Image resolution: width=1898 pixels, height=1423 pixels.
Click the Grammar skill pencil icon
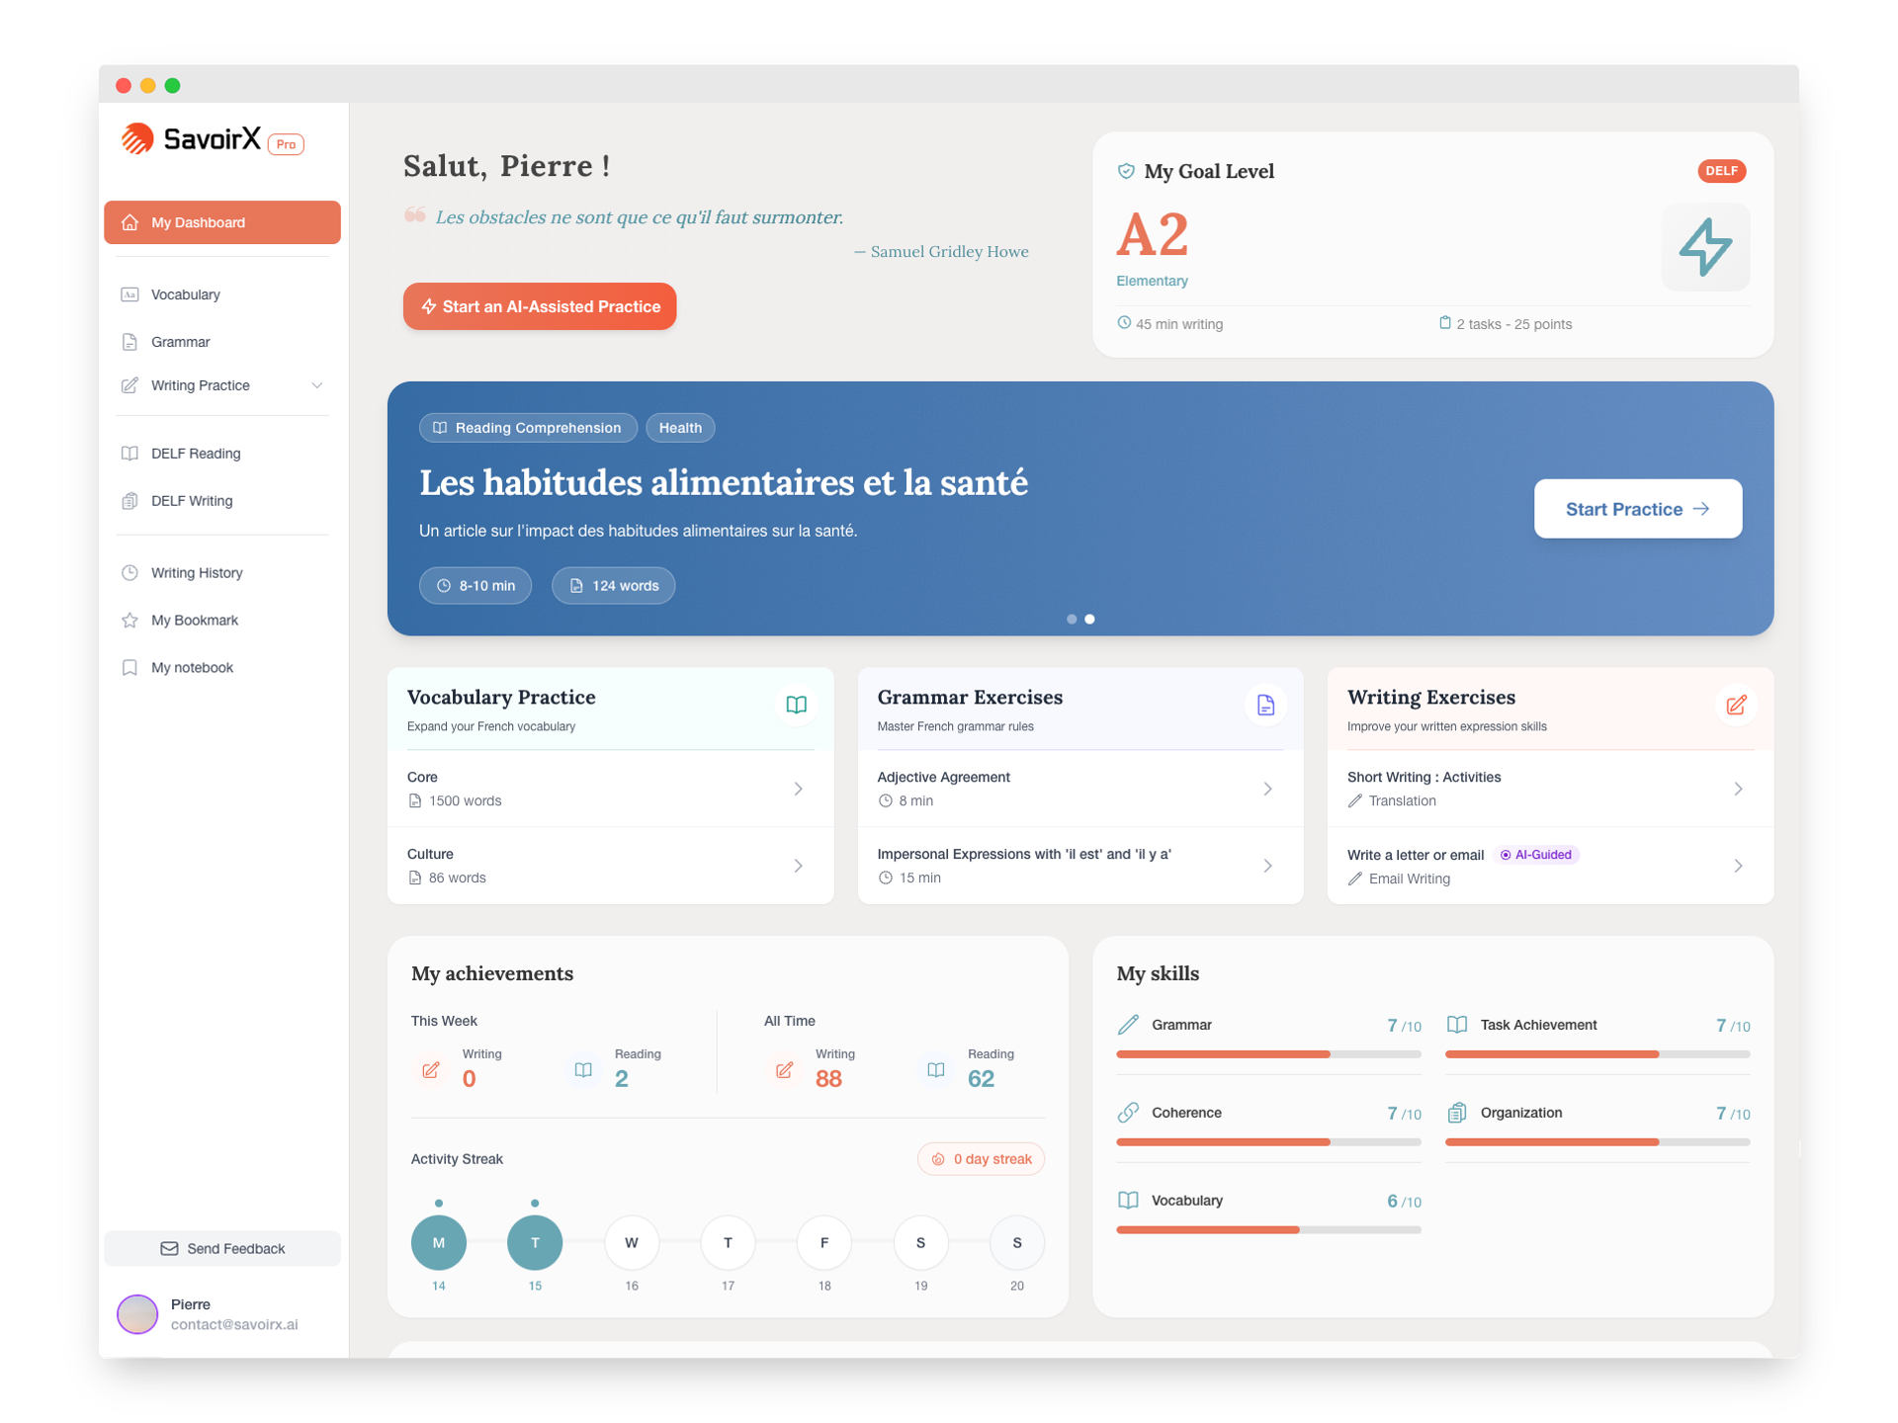coord(1128,1025)
